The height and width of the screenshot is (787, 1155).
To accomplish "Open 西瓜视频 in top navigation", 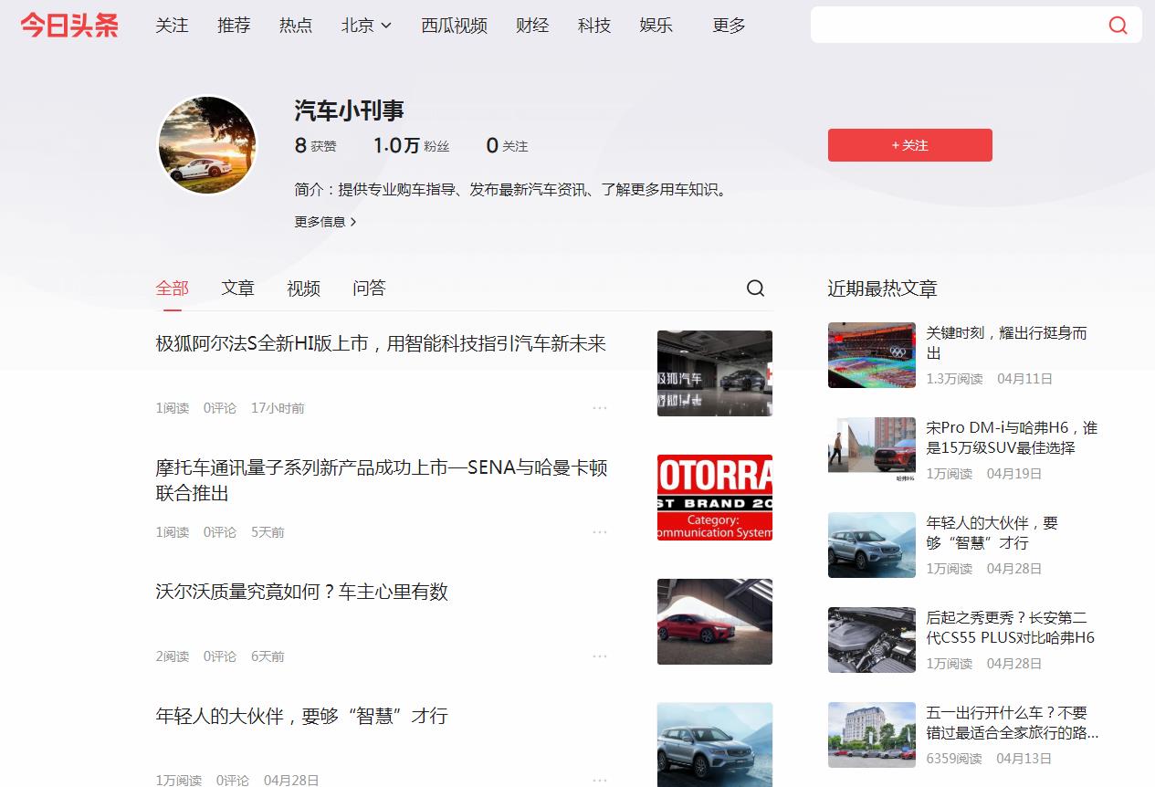I will 454,26.
